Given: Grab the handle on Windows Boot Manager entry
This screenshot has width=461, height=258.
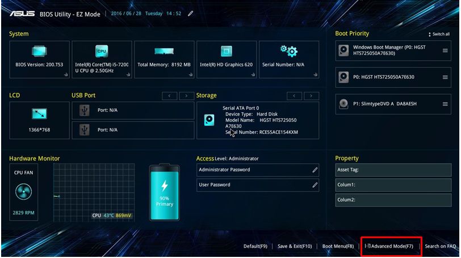Looking at the screenshot, I should [445, 50].
